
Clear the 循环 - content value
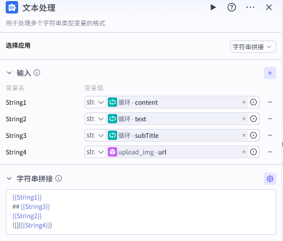click(244, 102)
